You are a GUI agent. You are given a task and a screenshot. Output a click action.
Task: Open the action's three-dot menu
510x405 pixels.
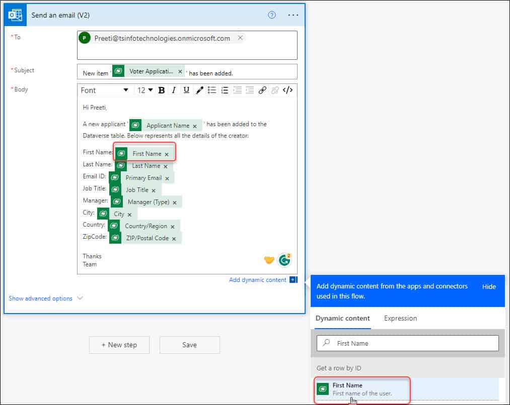(293, 15)
